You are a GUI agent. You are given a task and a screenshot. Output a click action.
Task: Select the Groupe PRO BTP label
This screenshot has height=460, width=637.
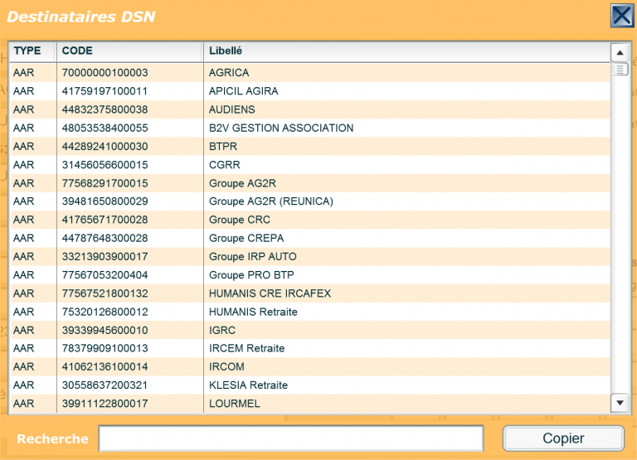coord(251,275)
